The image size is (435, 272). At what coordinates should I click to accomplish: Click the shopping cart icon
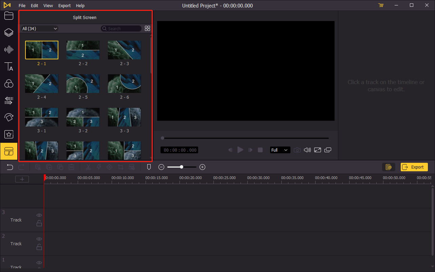381,5
